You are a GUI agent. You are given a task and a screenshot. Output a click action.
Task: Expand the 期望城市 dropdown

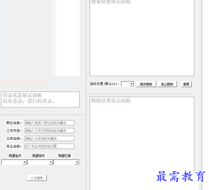point(40,162)
